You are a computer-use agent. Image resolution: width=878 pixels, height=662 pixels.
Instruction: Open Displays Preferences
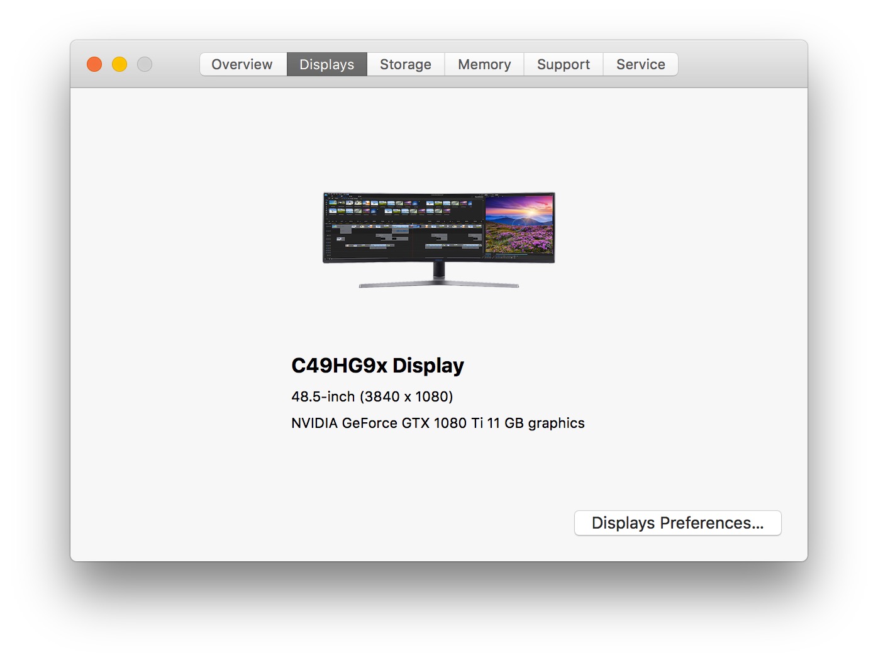click(677, 523)
